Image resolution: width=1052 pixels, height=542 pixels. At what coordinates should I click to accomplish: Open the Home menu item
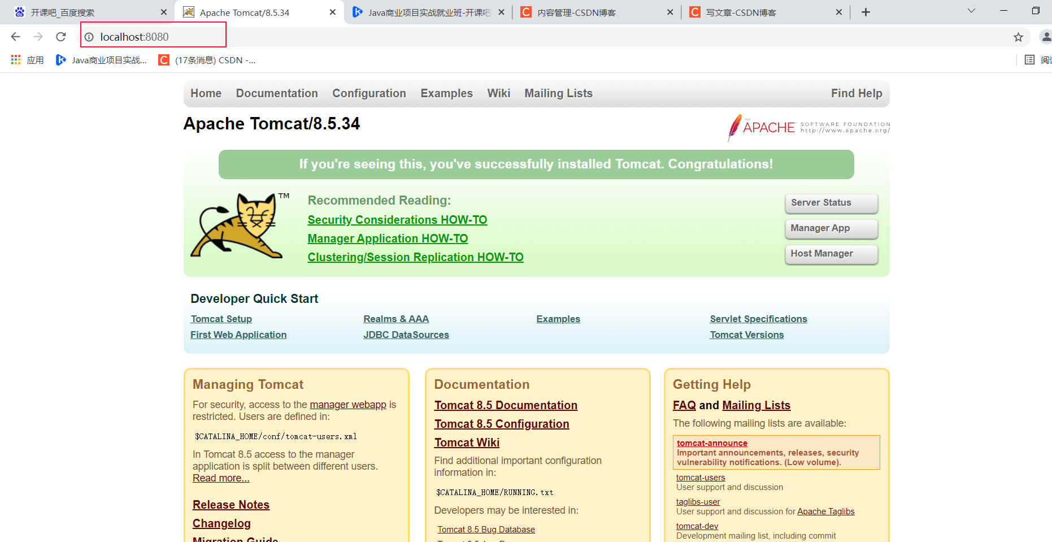pyautogui.click(x=206, y=93)
